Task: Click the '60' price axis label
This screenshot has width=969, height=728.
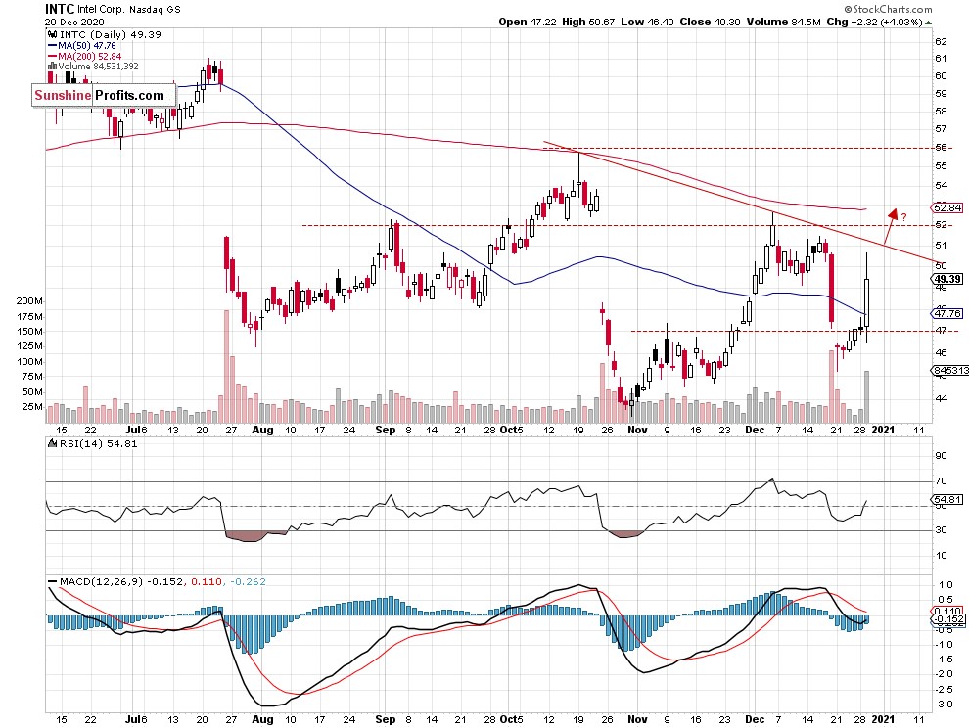Action: tap(942, 76)
